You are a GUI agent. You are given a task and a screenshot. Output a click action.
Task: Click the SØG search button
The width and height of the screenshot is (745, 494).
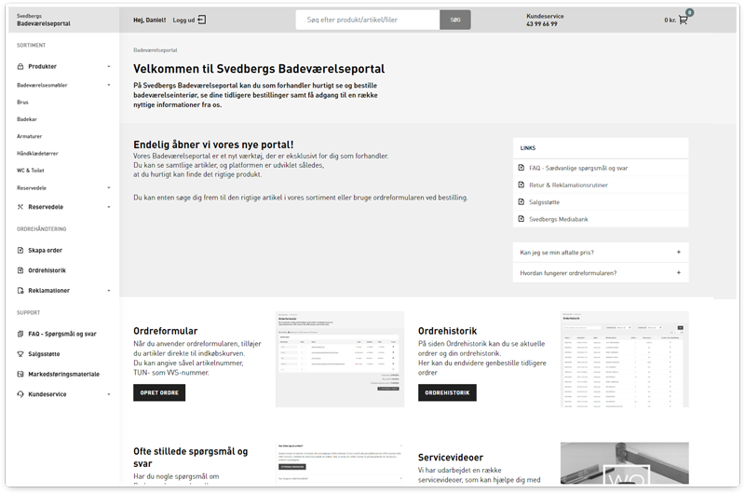coord(455,20)
